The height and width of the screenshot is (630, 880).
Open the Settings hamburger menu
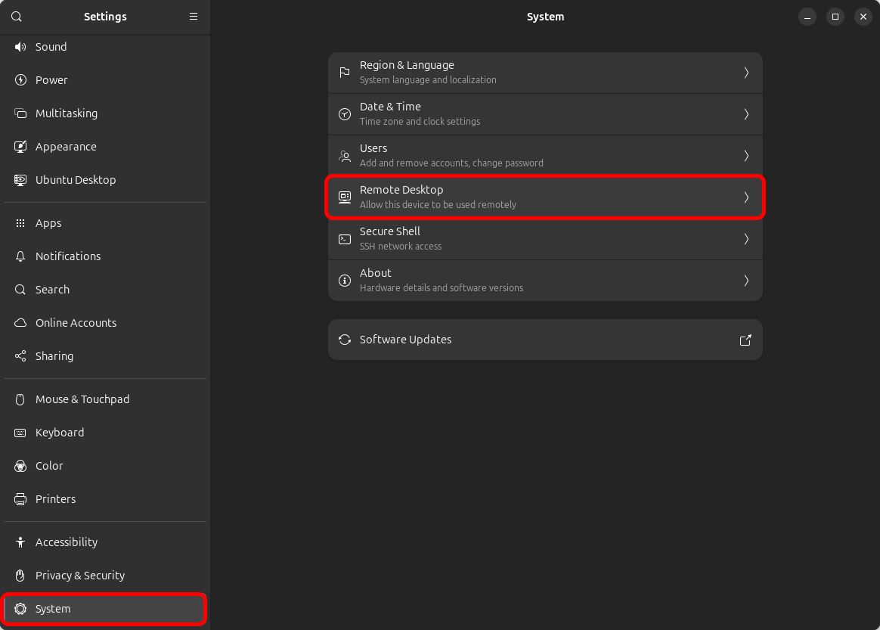tap(193, 17)
